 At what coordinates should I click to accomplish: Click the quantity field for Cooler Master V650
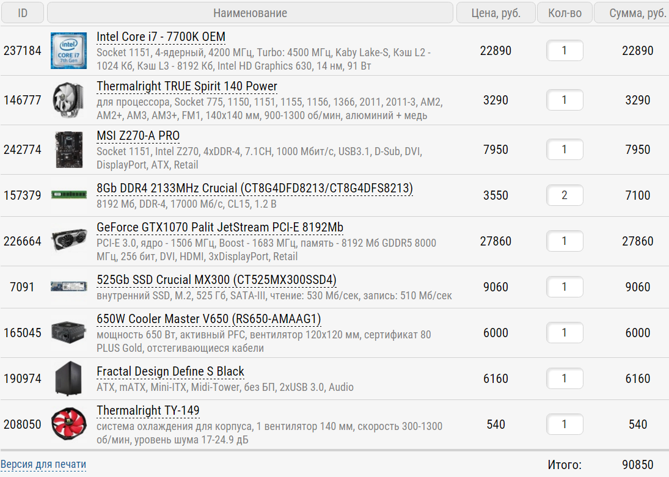565,333
